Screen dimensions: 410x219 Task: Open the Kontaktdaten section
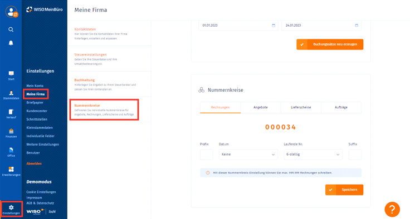[x=109, y=33]
